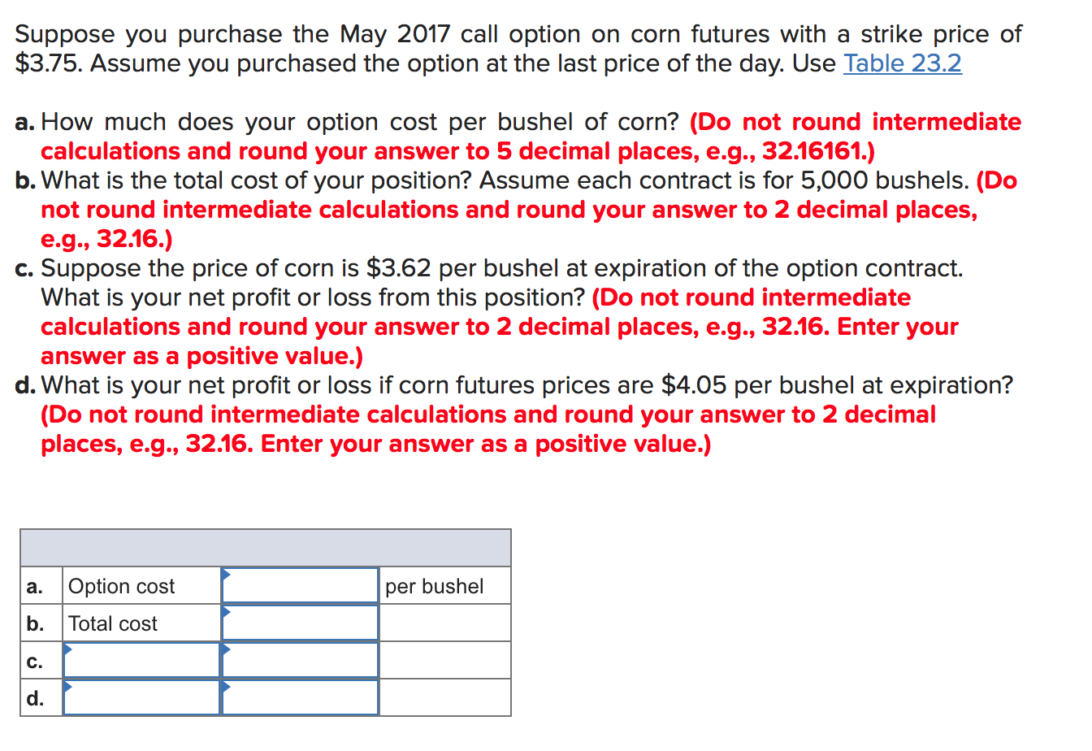Click the row label d cell
1092x751 pixels.
pyautogui.click(x=37, y=697)
